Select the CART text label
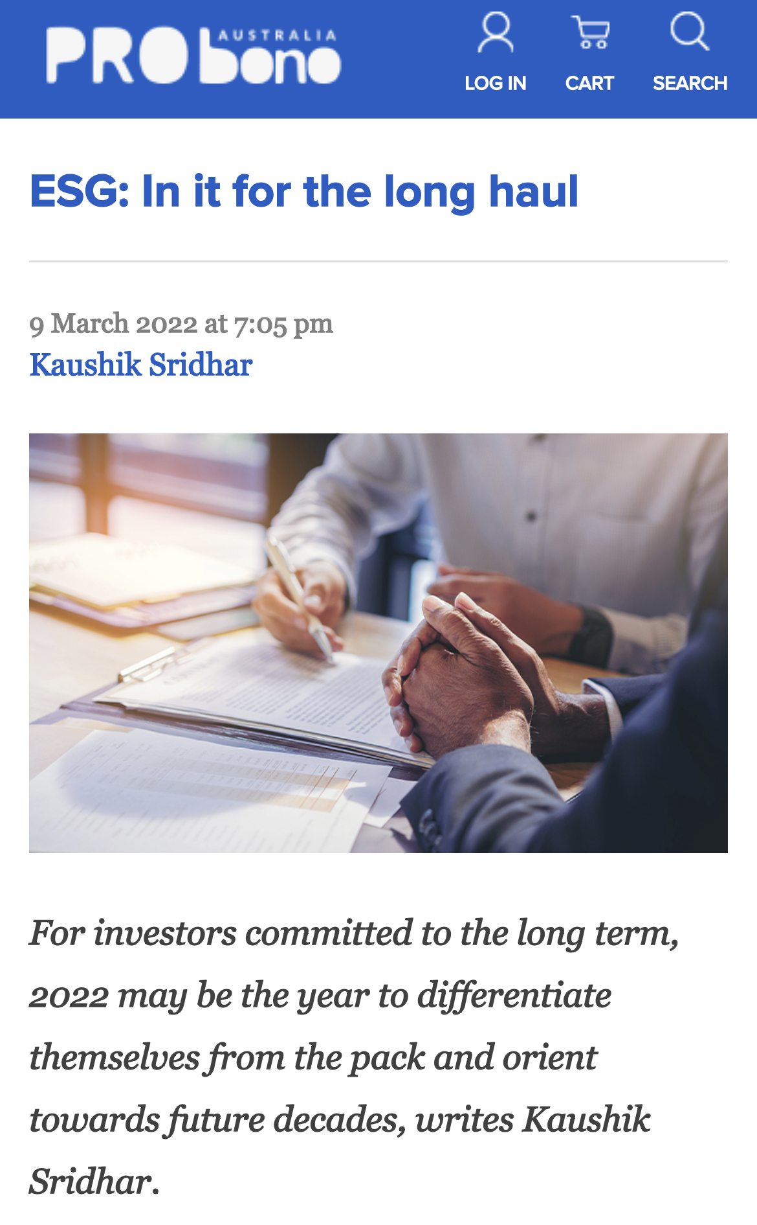Viewport: 757px width, 1225px height. 589,84
